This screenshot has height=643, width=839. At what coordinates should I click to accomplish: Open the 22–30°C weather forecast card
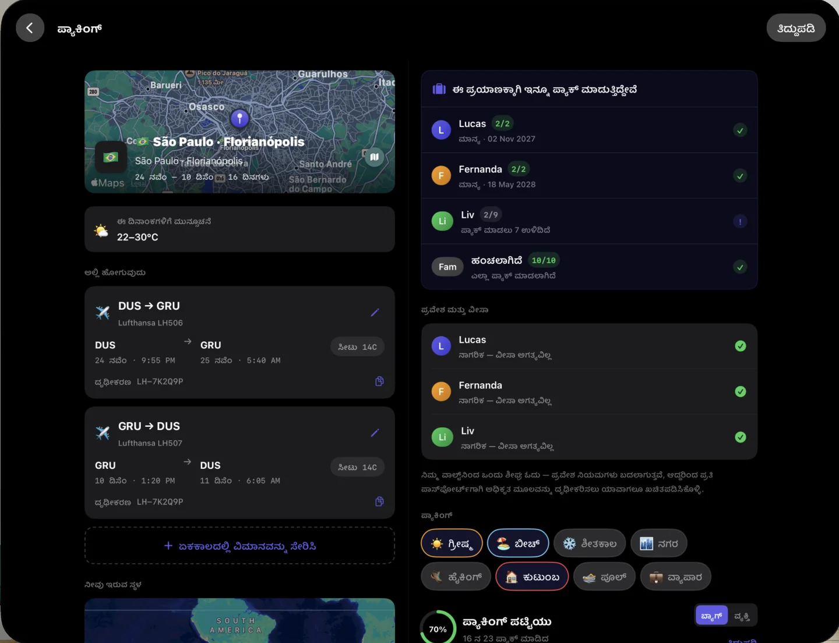click(x=239, y=229)
